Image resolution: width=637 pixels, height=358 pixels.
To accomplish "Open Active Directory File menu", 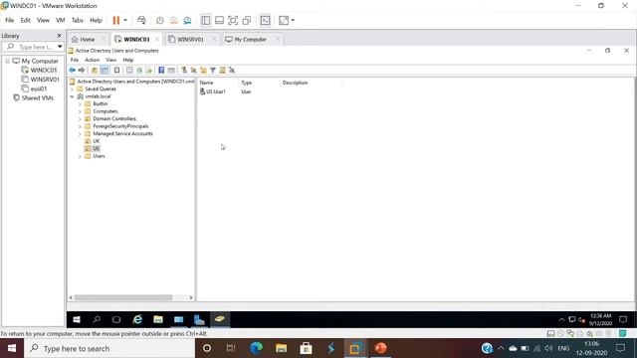I will (x=75, y=60).
